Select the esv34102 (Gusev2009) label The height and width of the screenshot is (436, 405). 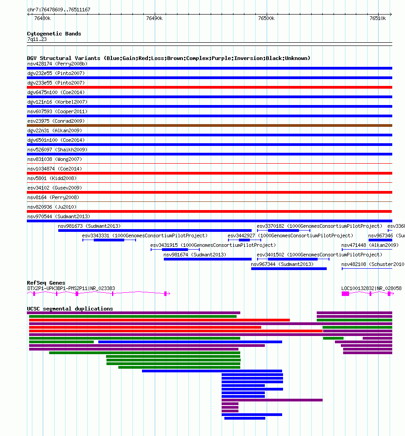coord(55,188)
